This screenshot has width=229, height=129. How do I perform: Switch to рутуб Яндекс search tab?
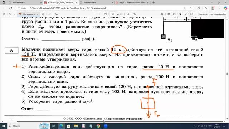132,3
